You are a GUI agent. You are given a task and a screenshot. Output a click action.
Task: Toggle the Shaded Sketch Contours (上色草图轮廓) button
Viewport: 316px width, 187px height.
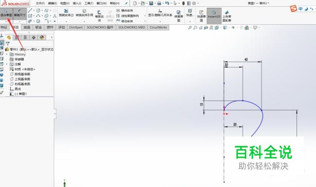click(227, 16)
